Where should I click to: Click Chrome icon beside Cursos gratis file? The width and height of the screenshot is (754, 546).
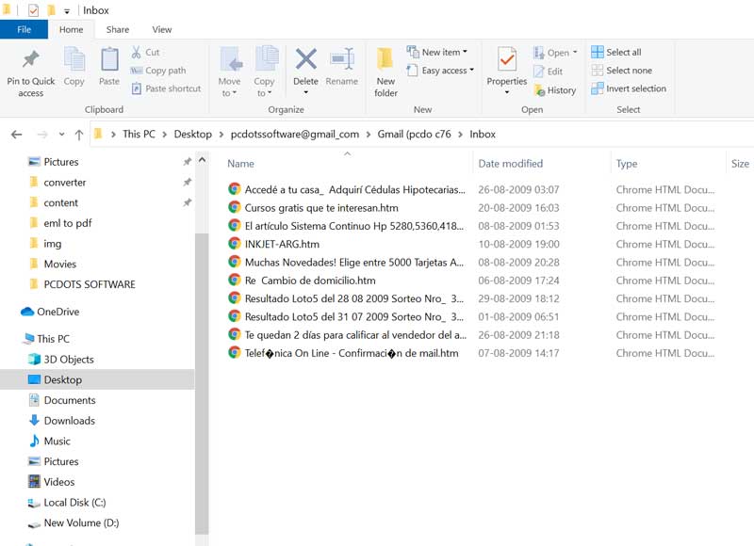234,207
